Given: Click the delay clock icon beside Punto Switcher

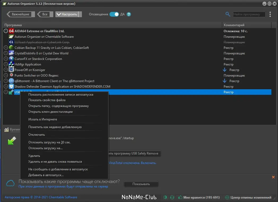Looking at the screenshot, I should click(6, 75).
